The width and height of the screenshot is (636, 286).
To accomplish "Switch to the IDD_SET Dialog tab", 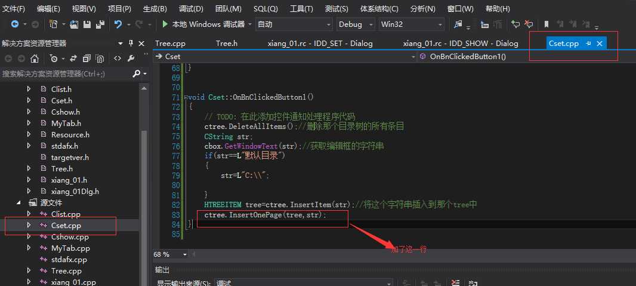I will pos(320,44).
